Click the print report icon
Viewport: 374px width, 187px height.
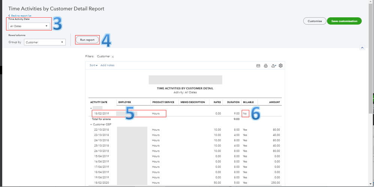[x=266, y=66]
